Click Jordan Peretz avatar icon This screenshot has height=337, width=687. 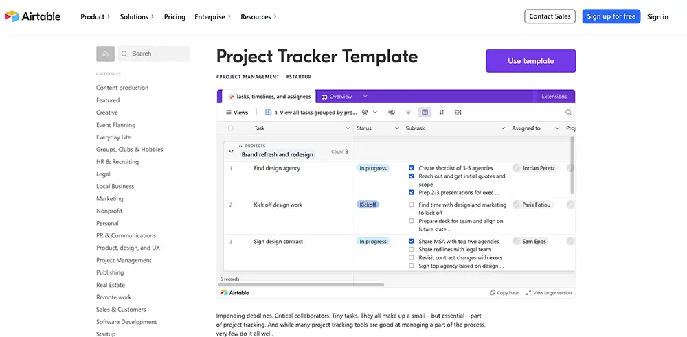516,168
